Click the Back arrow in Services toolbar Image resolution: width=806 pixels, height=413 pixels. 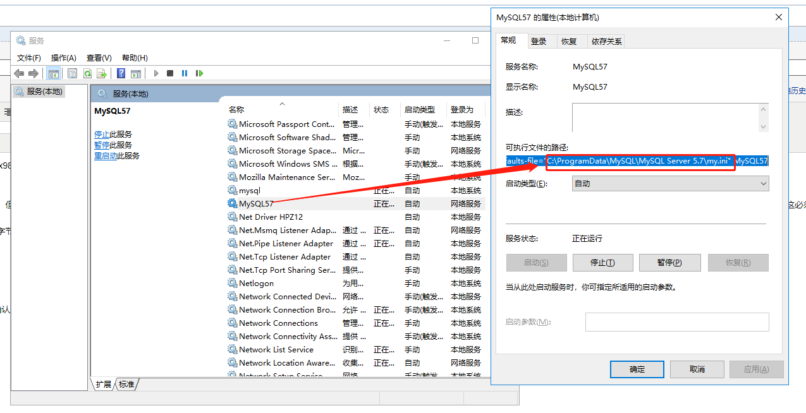click(x=19, y=73)
